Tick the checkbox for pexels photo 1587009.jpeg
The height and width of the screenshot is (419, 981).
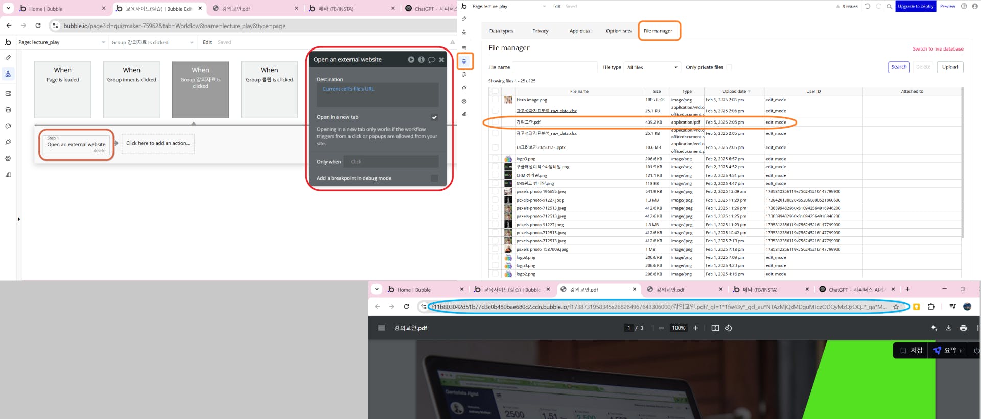495,250
